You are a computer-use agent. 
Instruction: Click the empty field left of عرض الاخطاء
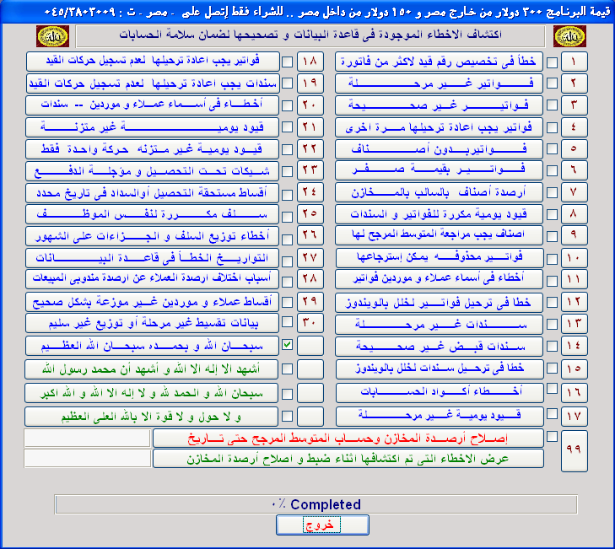tap(86, 458)
